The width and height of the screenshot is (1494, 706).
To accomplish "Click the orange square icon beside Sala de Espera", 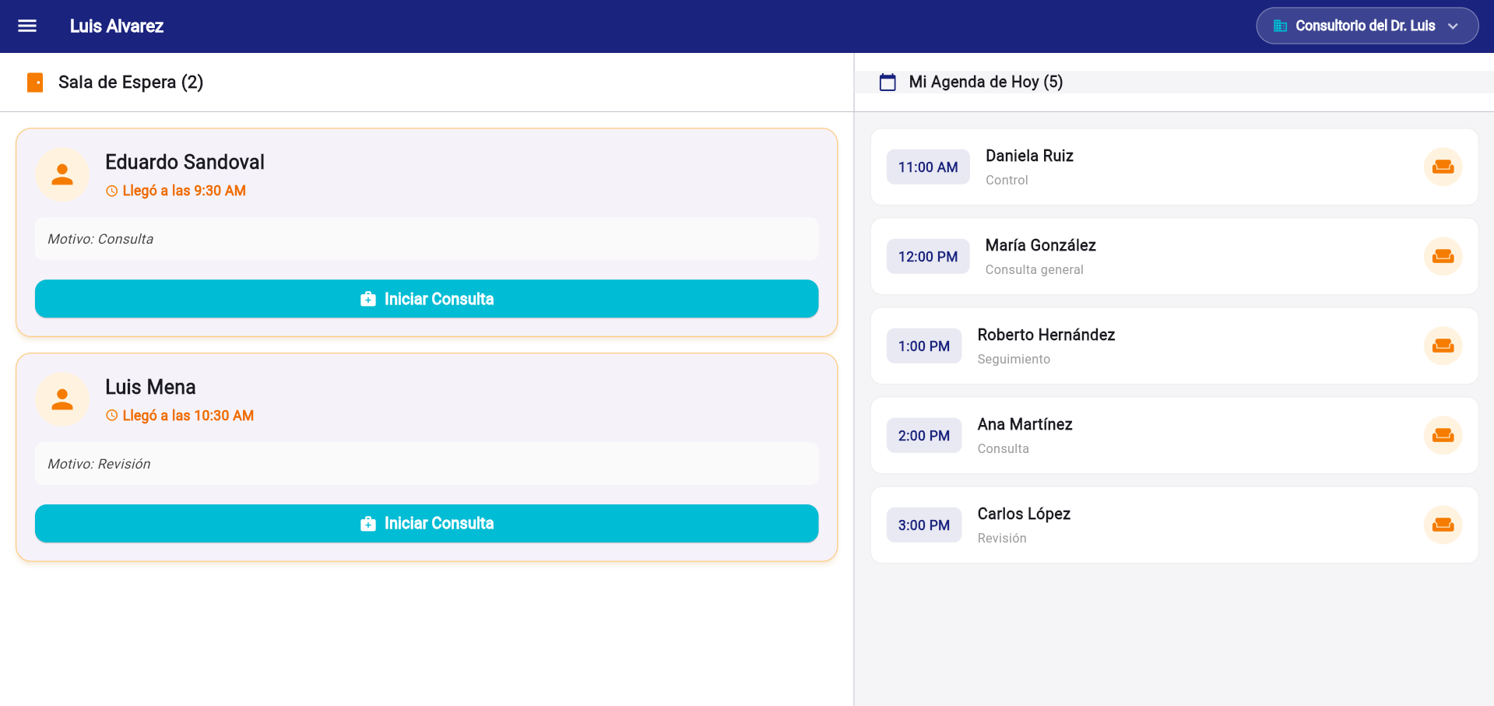I will [x=35, y=82].
